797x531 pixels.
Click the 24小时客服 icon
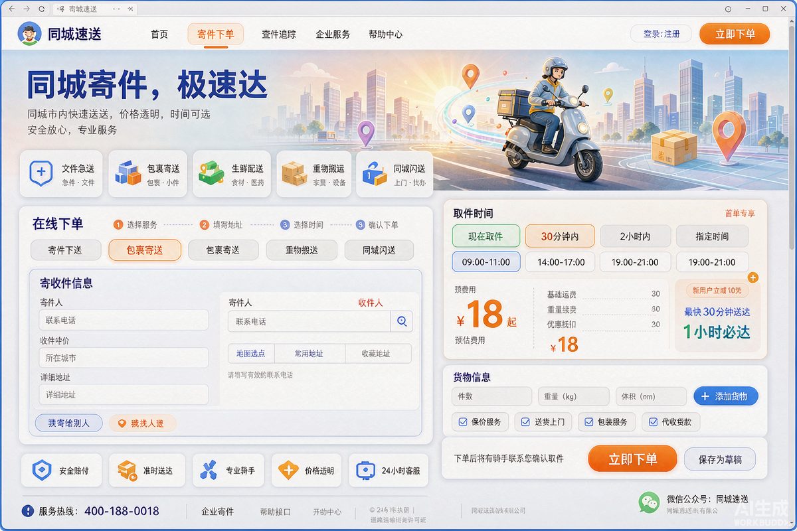coord(366,471)
